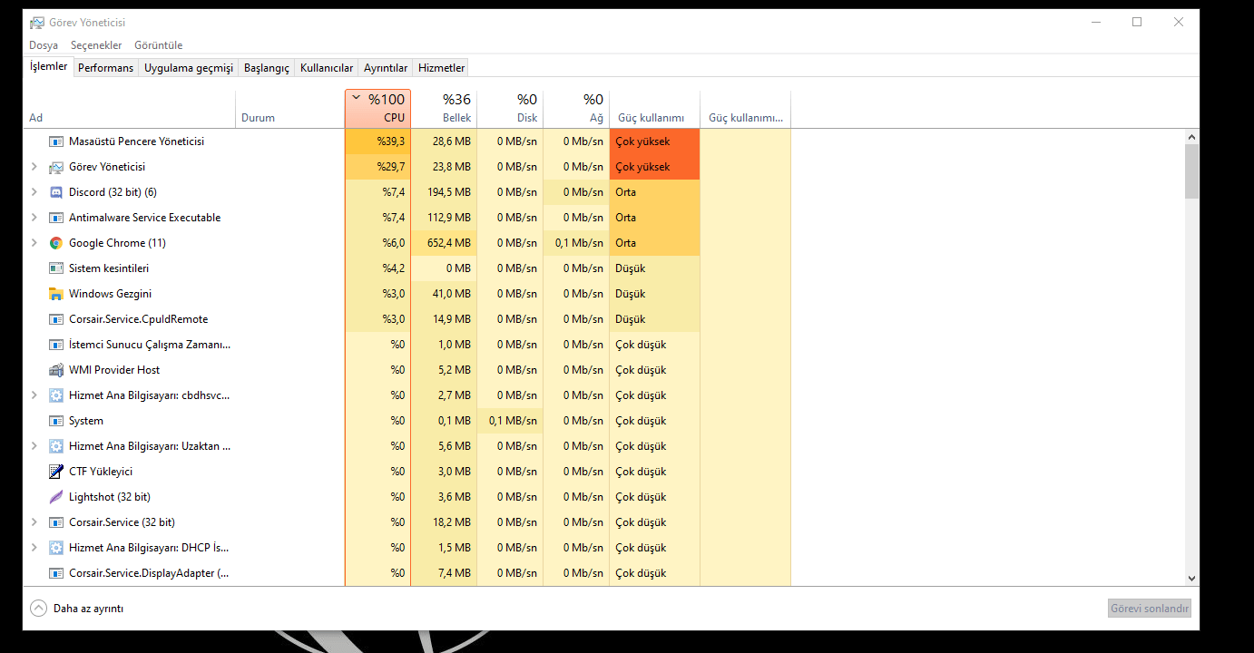Switch to the Performans tab
This screenshot has height=653, width=1254.
pos(105,68)
